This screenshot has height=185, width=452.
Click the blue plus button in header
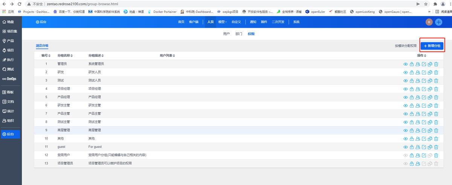(x=439, y=22)
